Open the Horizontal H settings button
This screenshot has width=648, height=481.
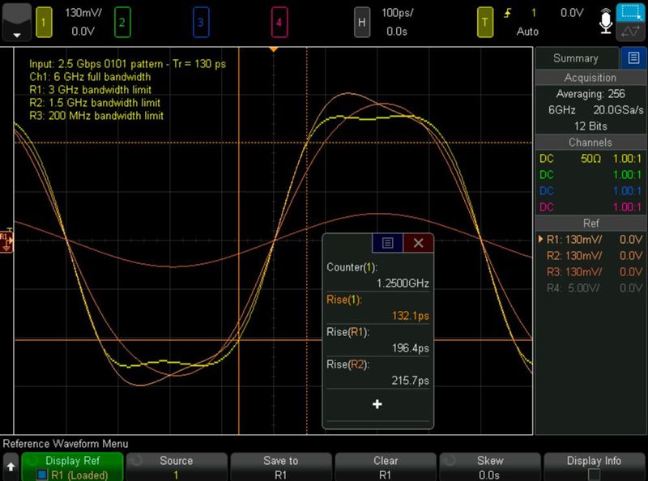click(362, 23)
